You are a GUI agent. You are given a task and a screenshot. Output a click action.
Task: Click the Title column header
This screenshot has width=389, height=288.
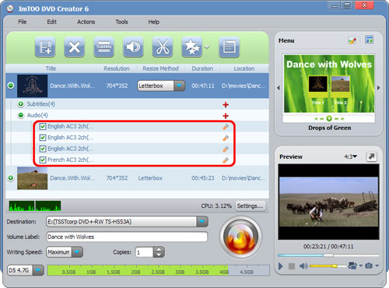click(x=51, y=68)
